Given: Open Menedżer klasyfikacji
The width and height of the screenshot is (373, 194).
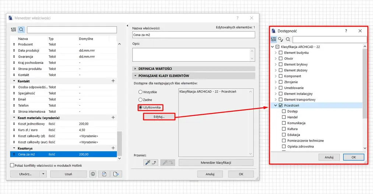Looking at the screenshot, I should click(x=216, y=162).
